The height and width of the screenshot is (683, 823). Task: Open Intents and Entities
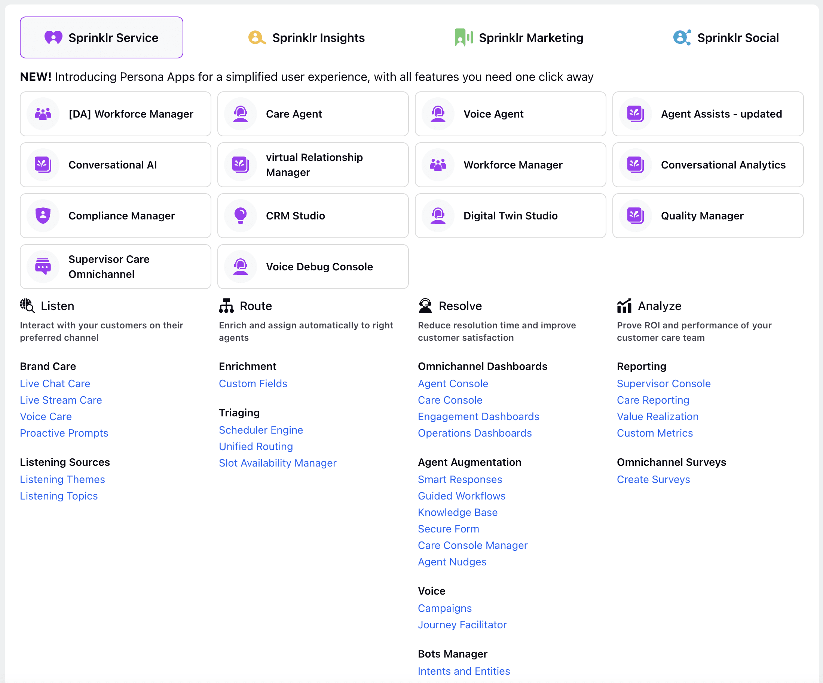[464, 671]
